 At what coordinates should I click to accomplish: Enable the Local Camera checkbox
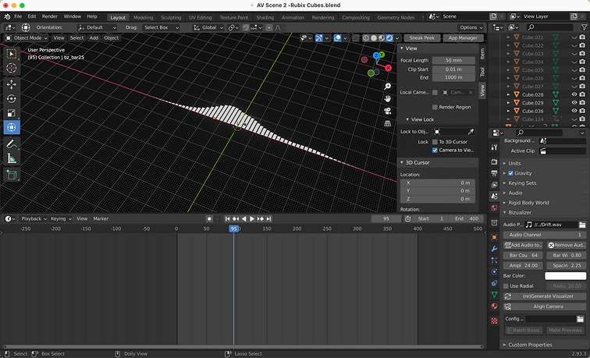pyautogui.click(x=435, y=92)
